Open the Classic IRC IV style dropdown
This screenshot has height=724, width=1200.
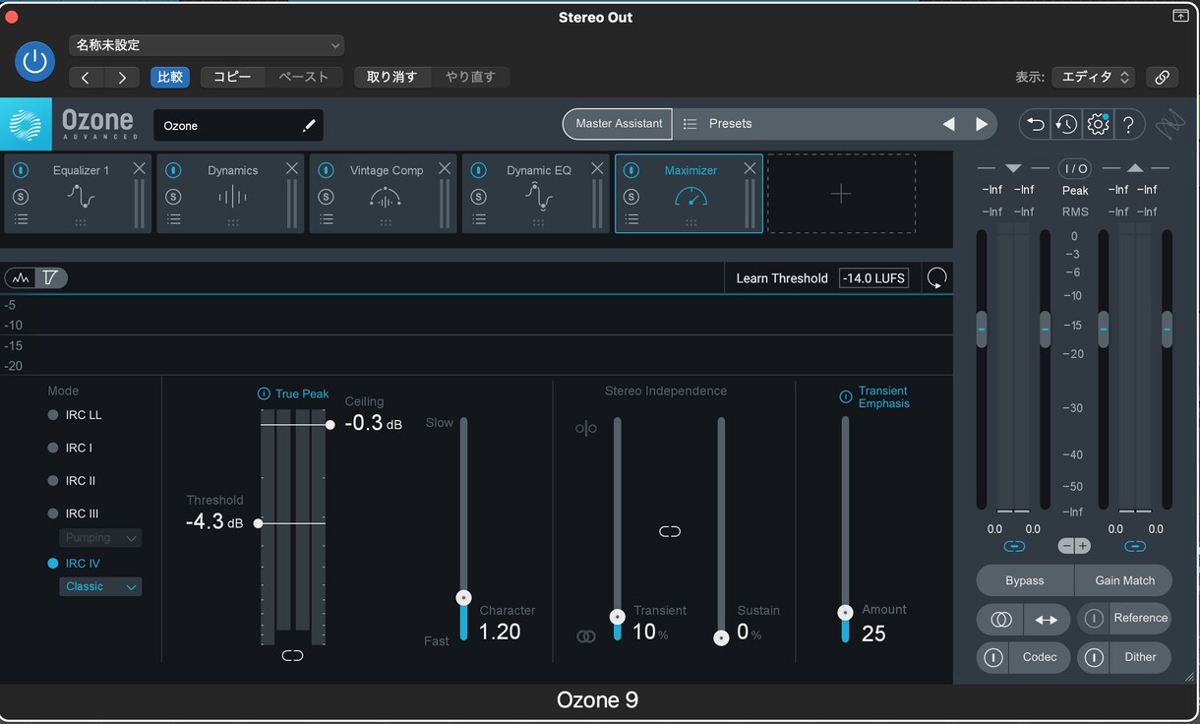(100, 586)
